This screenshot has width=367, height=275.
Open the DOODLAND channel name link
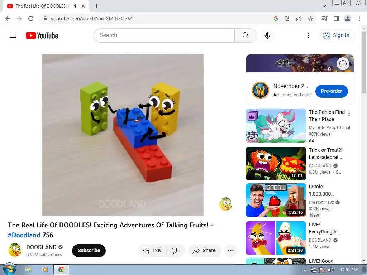(42, 247)
